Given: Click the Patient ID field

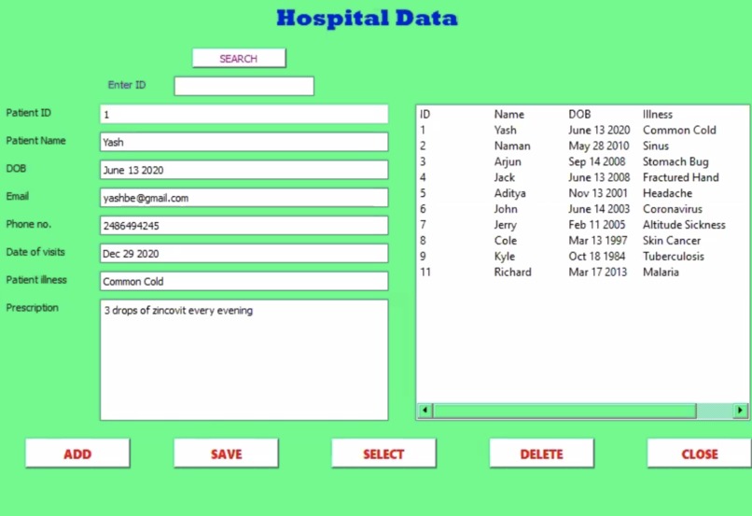Looking at the screenshot, I should [244, 114].
